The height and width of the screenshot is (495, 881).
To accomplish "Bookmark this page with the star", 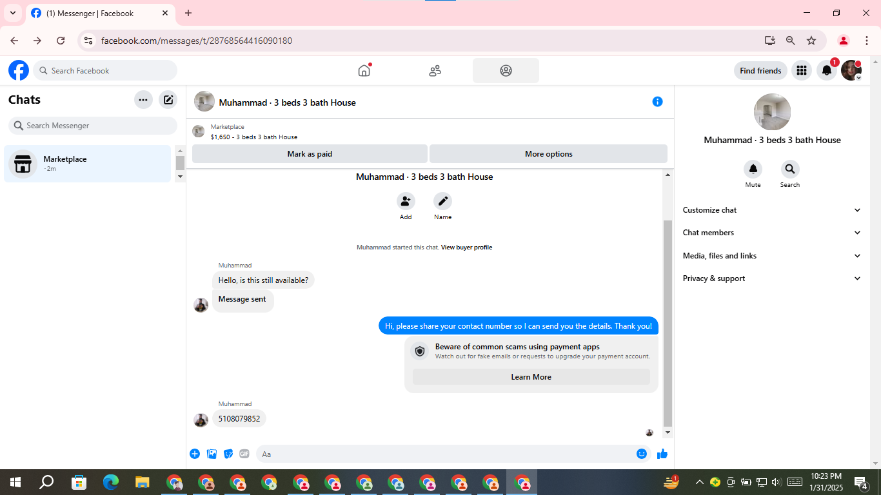I will 811,41.
